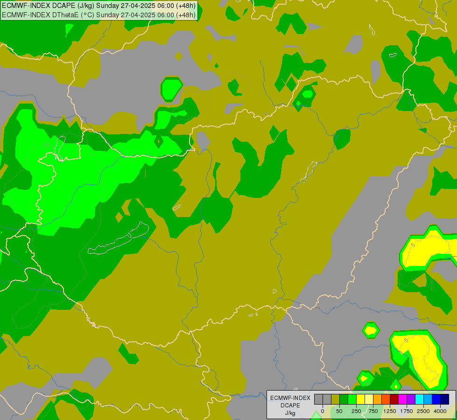Select the purple legend swatch
The width and height of the screenshot is (457, 420).
point(411,399)
